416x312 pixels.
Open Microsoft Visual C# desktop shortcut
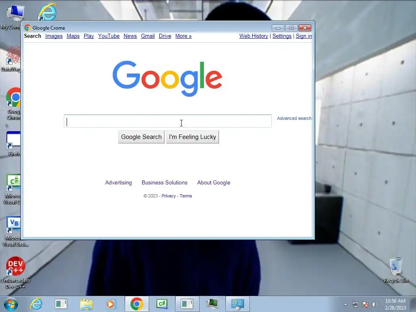click(x=12, y=189)
